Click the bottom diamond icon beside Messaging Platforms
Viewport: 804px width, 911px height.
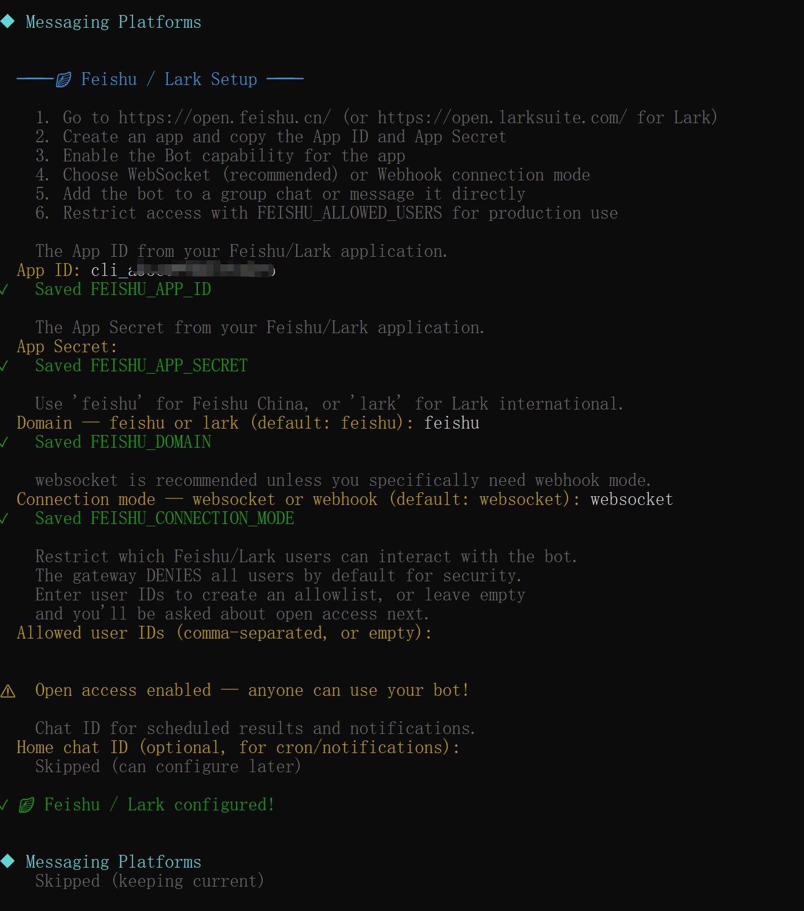click(8, 861)
